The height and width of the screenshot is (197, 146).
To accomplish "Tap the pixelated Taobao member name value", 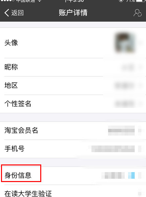I will tap(121, 131).
